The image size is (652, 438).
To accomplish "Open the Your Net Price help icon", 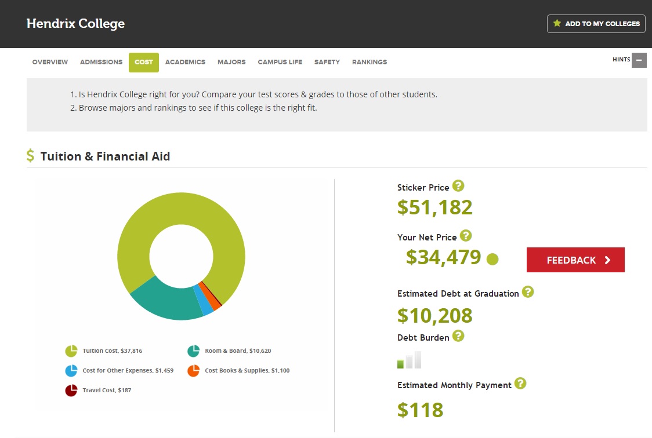I will (x=466, y=235).
